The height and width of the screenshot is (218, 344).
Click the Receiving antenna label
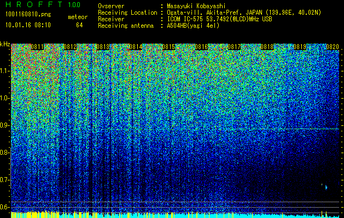pos(126,26)
